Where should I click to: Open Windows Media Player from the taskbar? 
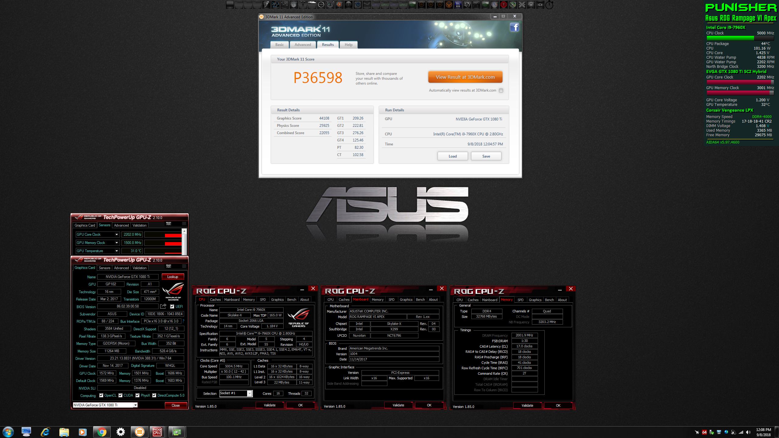pyautogui.click(x=82, y=432)
